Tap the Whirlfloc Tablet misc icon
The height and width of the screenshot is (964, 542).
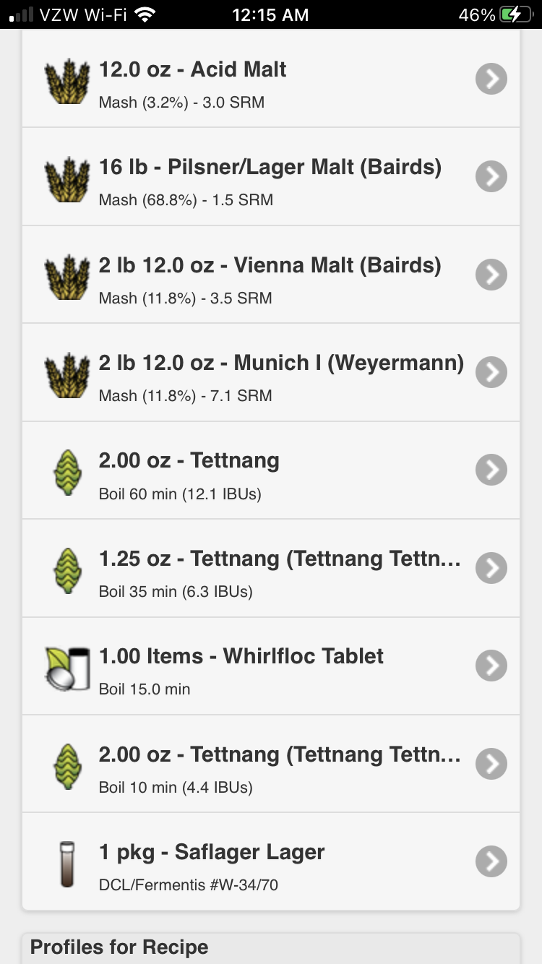pos(66,668)
